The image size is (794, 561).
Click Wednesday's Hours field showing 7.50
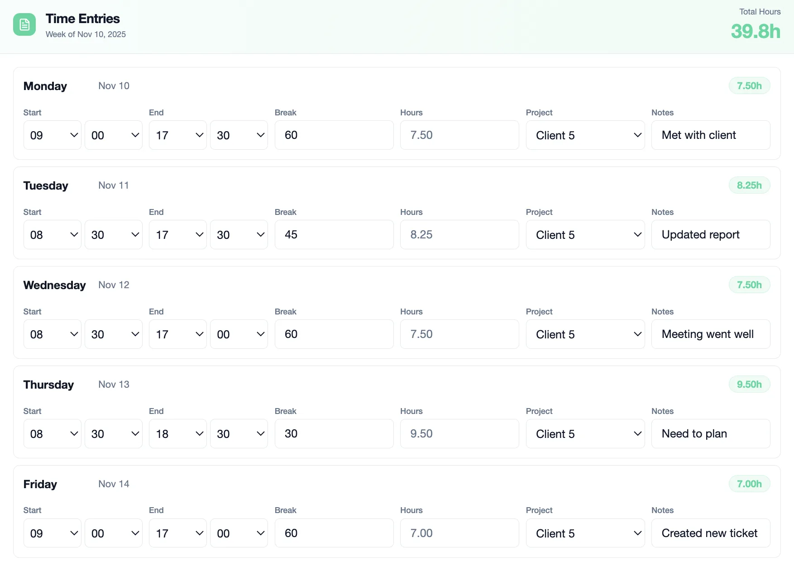(459, 334)
